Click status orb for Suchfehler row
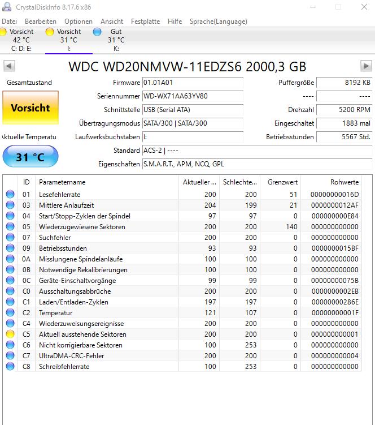 click(10, 237)
